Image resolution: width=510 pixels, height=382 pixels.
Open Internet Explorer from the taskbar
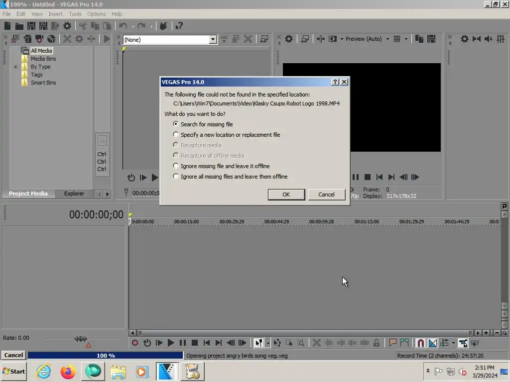[x=44, y=371]
